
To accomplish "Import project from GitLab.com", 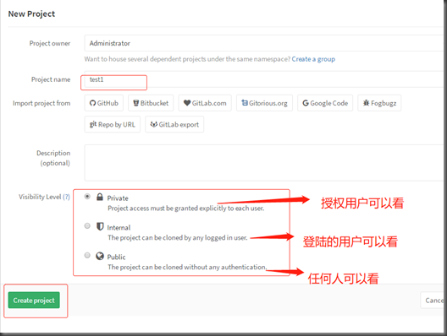I will (205, 103).
